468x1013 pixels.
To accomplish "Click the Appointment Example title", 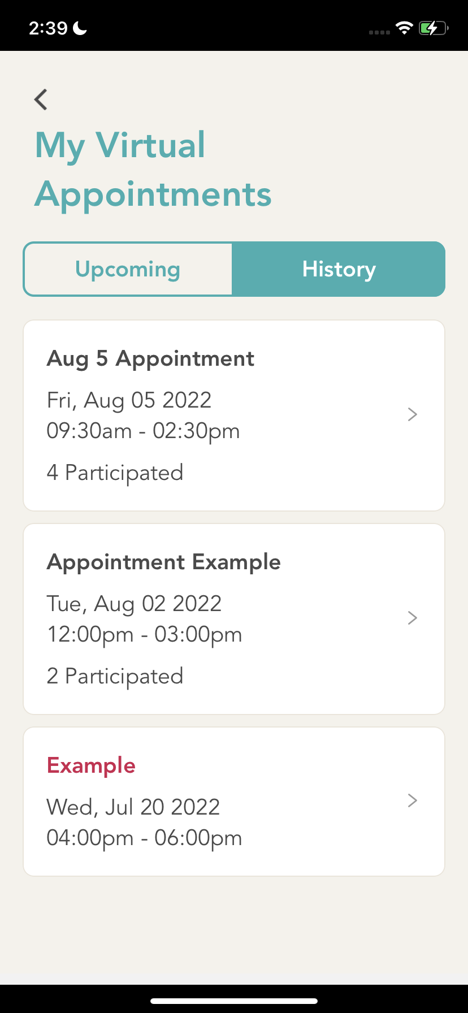I will click(163, 562).
